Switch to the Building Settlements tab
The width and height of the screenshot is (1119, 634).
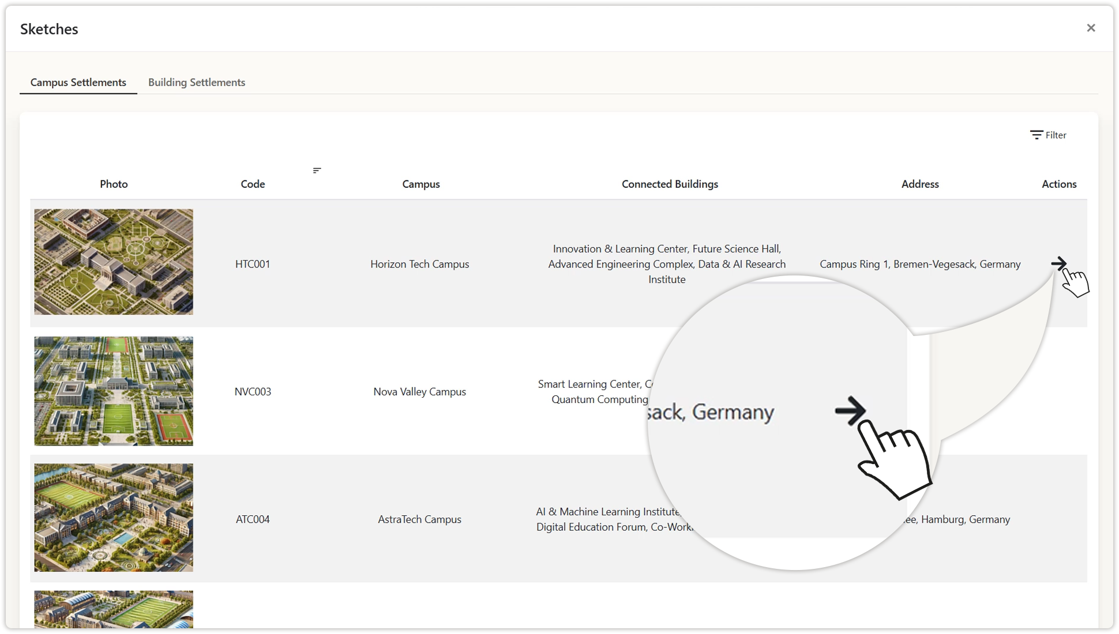(x=197, y=82)
